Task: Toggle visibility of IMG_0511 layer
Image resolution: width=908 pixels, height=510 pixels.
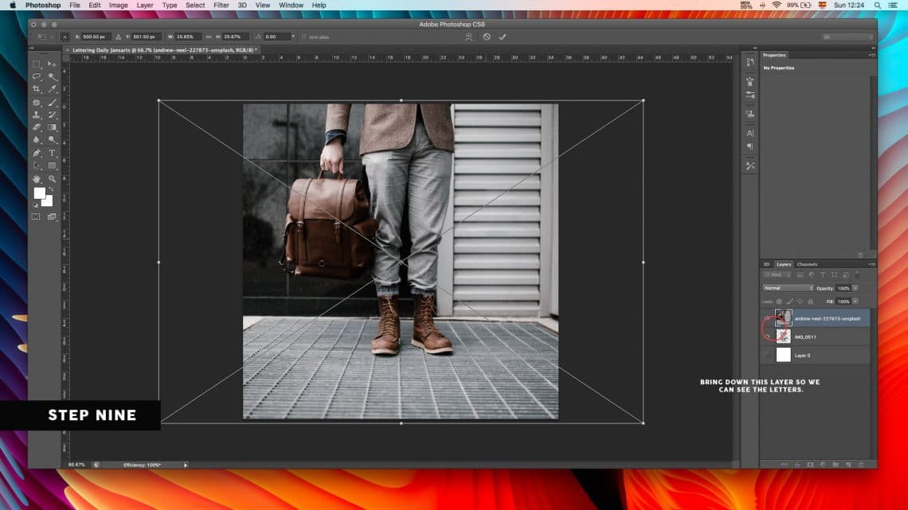Action: (x=767, y=337)
